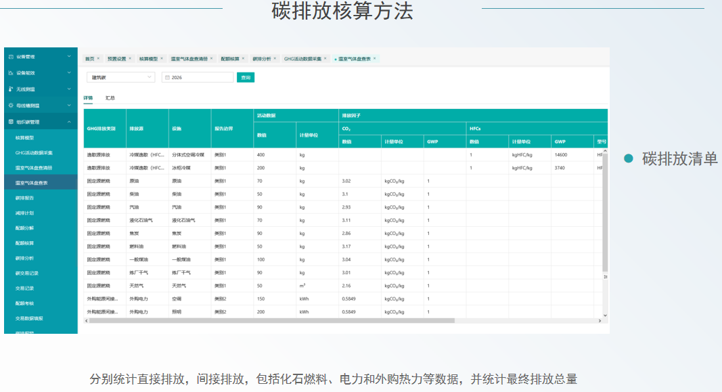Viewport: 722px width, 392px height.
Task: Open 碳排报告 in the sidebar
Action: [x=41, y=198]
